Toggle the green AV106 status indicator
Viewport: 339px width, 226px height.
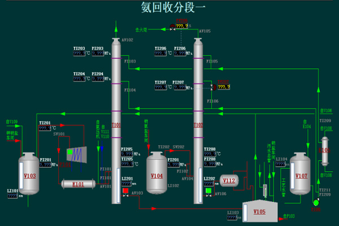(x=208, y=190)
